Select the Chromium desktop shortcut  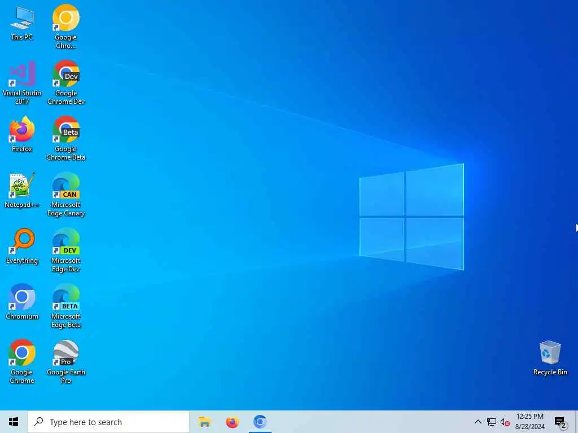pyautogui.click(x=22, y=302)
